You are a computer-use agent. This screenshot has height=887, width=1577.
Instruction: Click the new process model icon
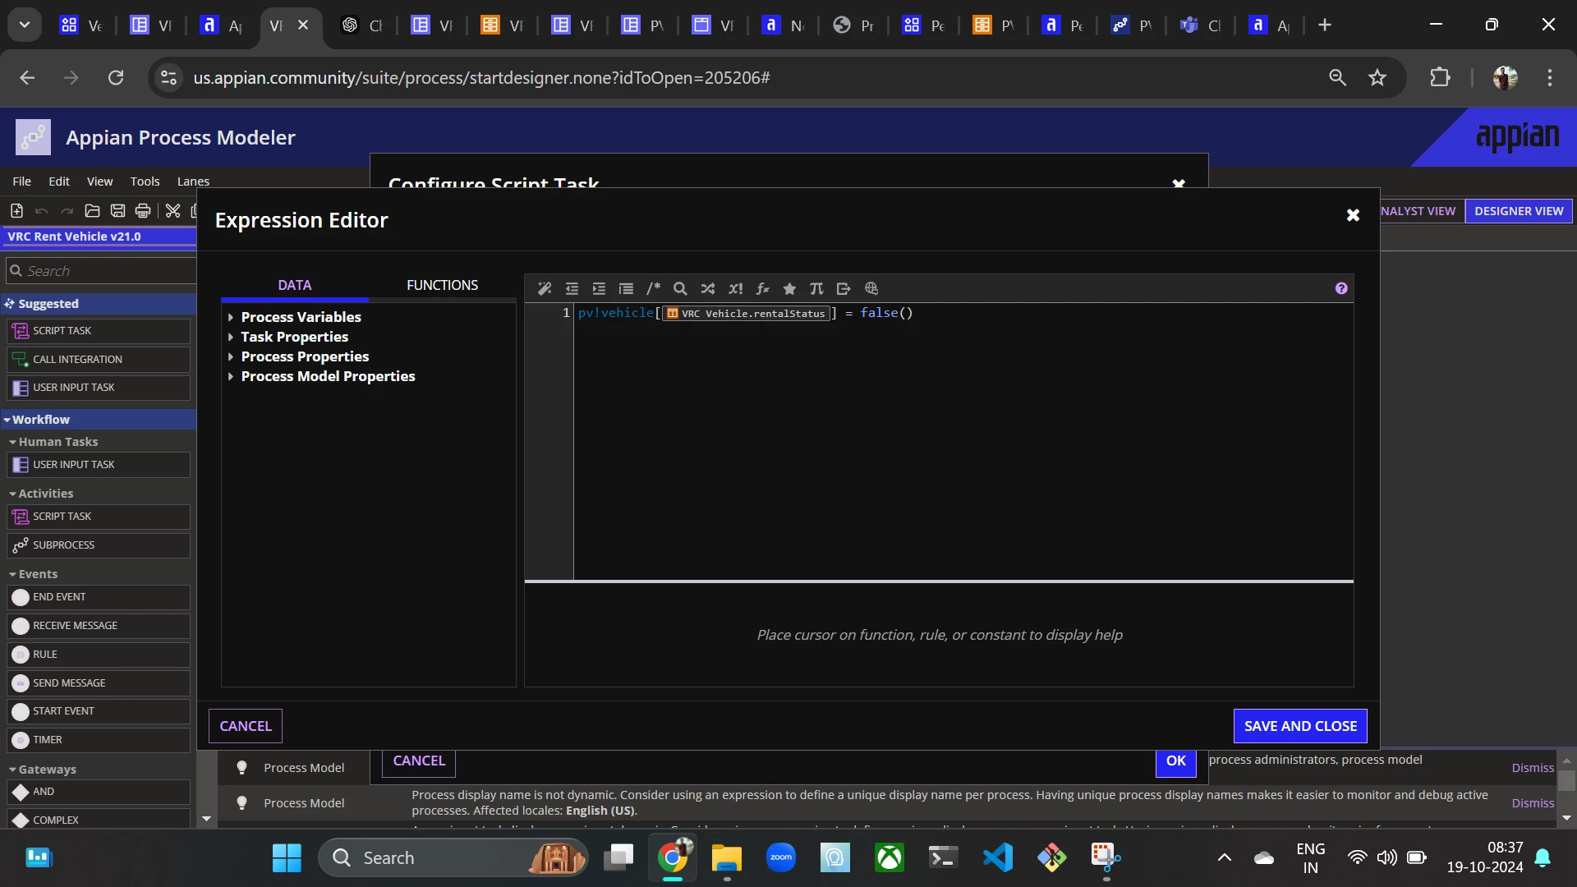click(16, 211)
